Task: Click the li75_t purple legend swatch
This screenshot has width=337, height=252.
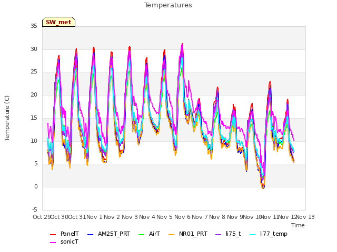Action: pyautogui.click(x=218, y=235)
